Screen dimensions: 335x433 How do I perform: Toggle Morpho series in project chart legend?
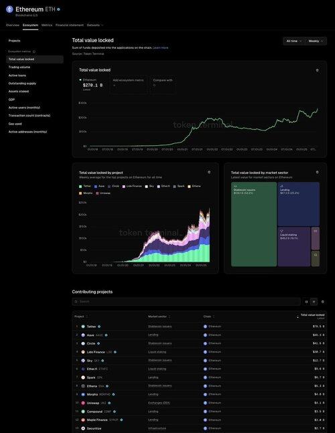(x=86, y=193)
